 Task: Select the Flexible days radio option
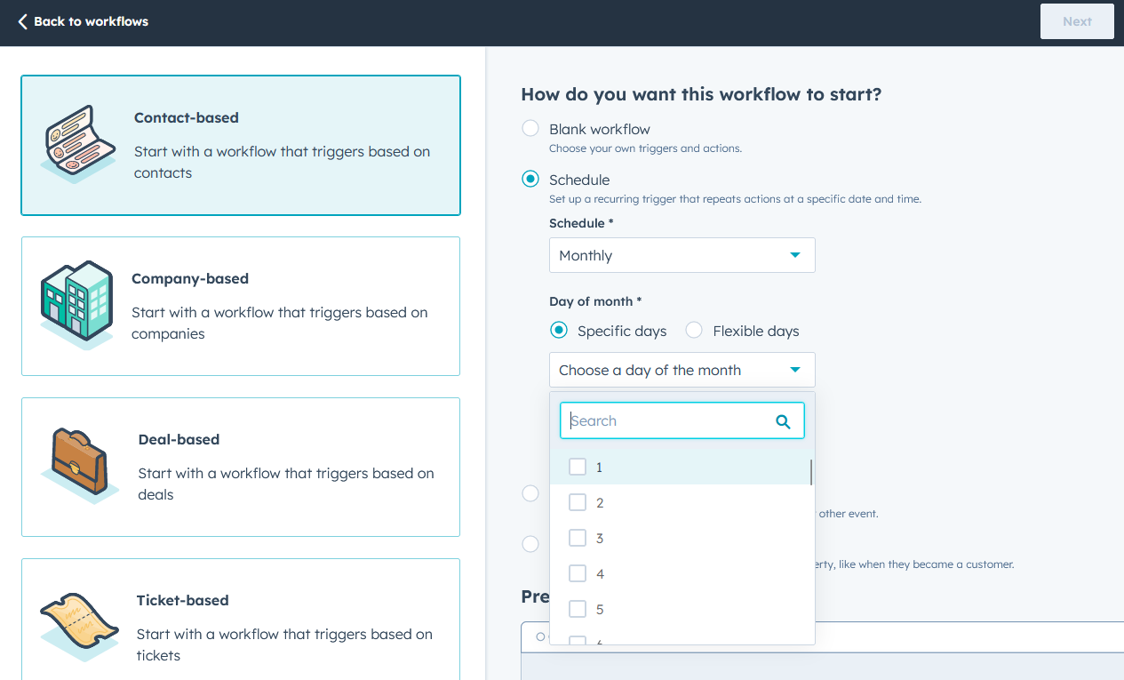click(x=693, y=330)
